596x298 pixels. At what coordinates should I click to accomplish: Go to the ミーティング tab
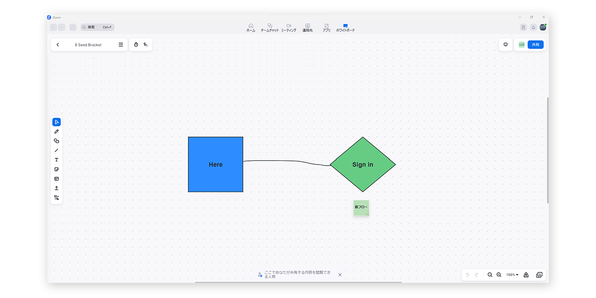pyautogui.click(x=289, y=28)
